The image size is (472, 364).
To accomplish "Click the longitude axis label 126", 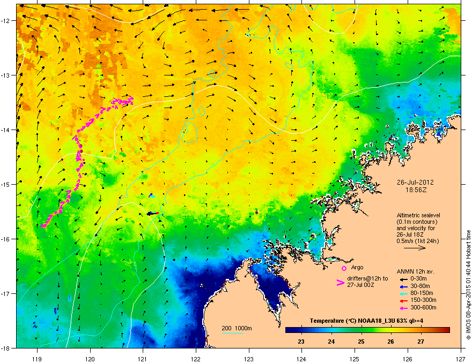I will coord(408,359).
